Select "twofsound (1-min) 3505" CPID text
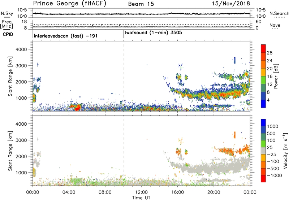 [x=153, y=33]
